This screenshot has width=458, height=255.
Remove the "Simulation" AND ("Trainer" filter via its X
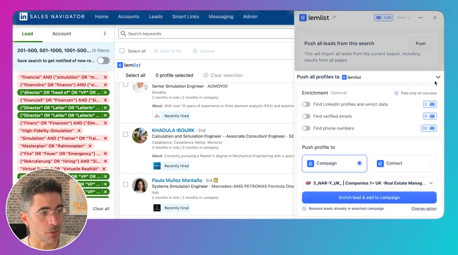point(105,138)
